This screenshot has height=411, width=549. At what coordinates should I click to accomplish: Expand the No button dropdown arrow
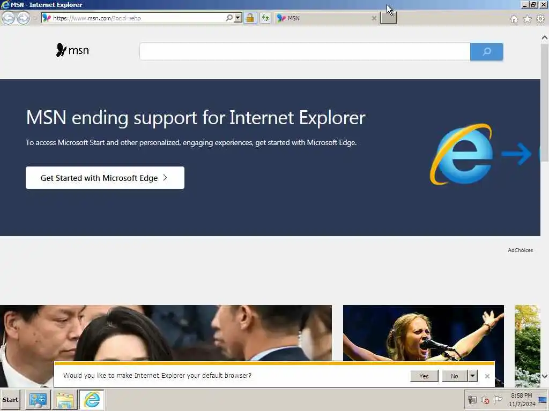(x=473, y=376)
